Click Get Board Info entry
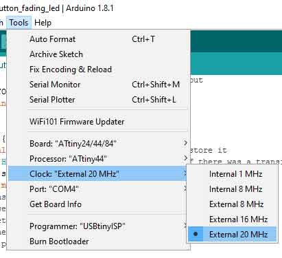The height and width of the screenshot is (258, 282). click(98, 204)
